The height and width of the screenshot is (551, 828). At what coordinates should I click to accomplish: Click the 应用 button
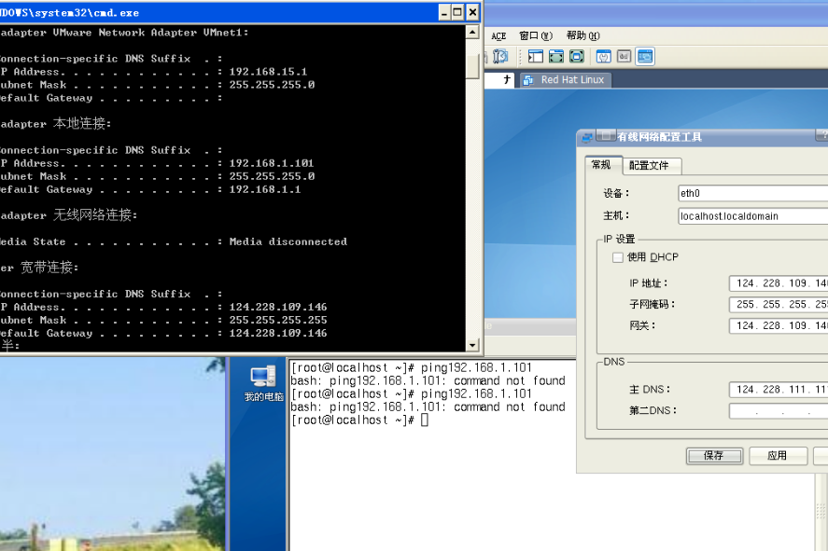pos(778,456)
